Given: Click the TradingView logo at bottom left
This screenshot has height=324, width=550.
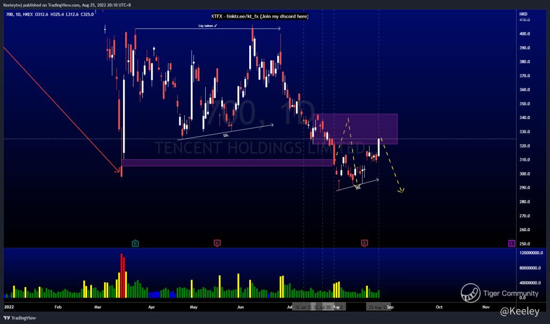Looking at the screenshot, I should [x=20, y=318].
